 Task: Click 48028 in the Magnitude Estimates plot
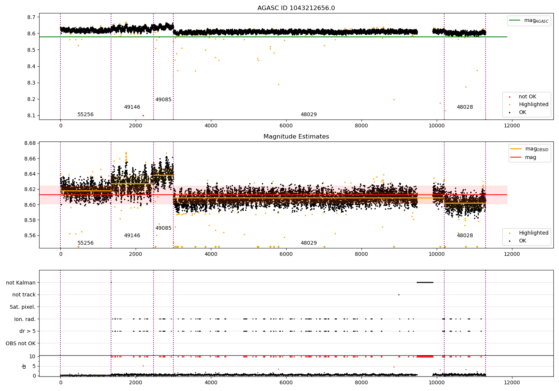[465, 236]
